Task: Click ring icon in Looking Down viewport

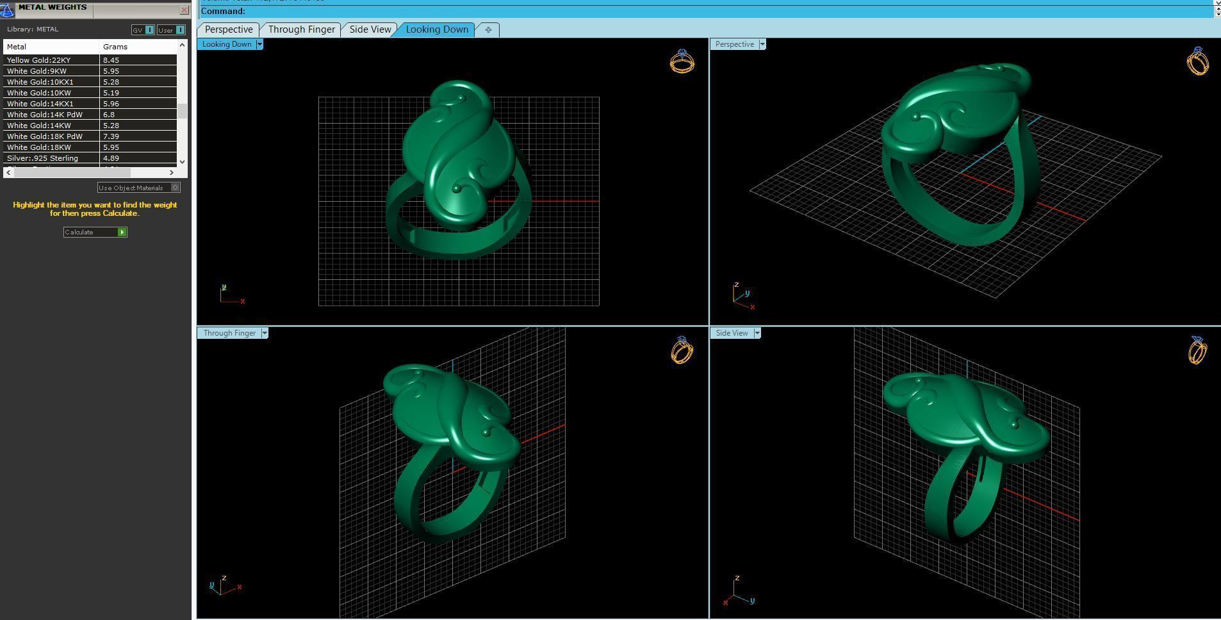Action: [x=682, y=61]
